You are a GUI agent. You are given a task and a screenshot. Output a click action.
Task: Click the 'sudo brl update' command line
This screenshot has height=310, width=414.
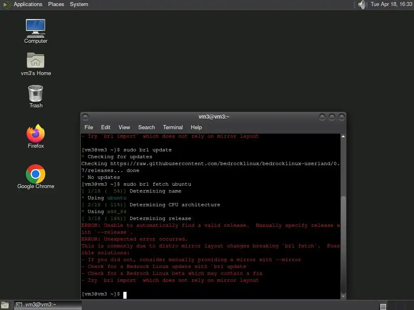coord(127,150)
